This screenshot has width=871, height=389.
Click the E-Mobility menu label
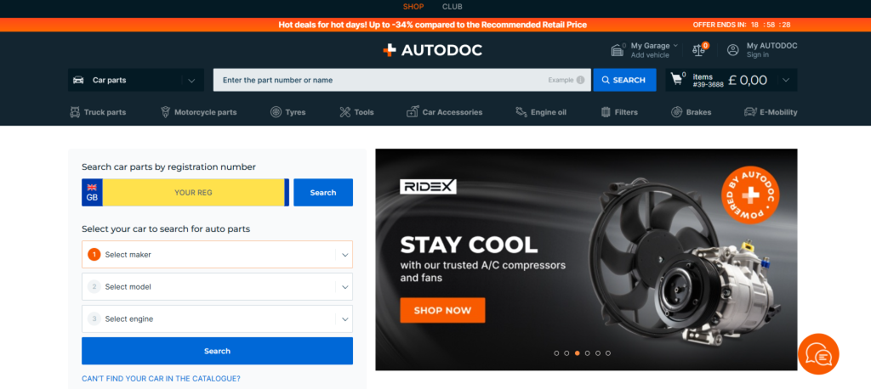point(778,112)
